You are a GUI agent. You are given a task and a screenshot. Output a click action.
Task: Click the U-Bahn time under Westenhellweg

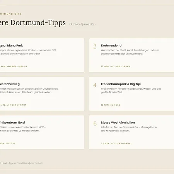(13, 105)
